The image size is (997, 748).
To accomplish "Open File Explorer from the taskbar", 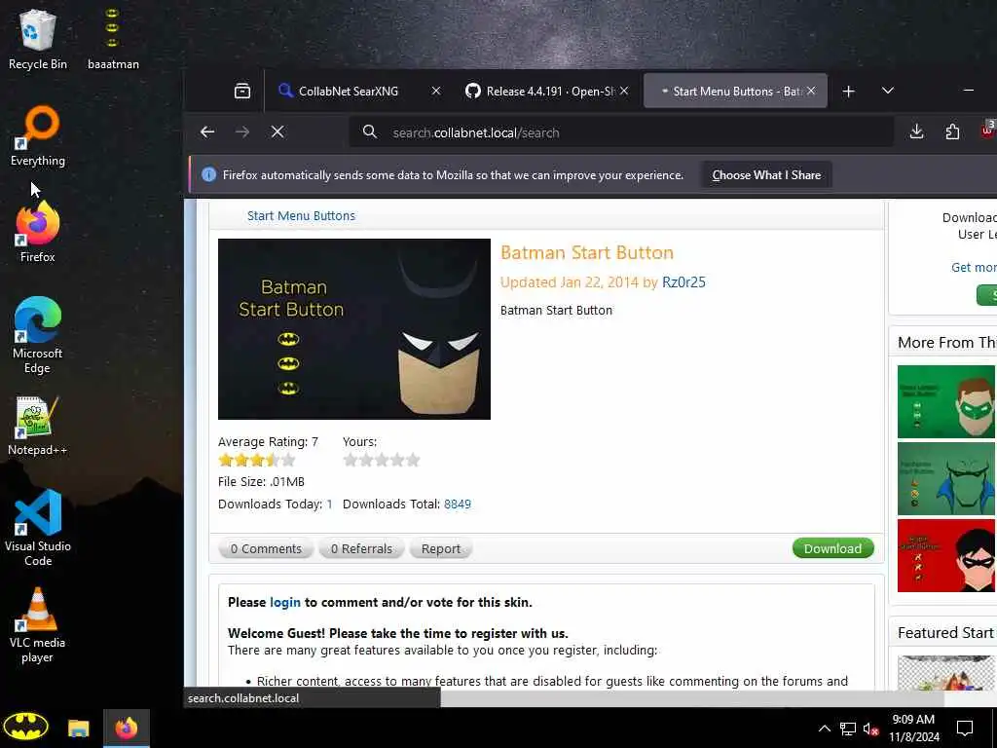I will [x=79, y=728].
